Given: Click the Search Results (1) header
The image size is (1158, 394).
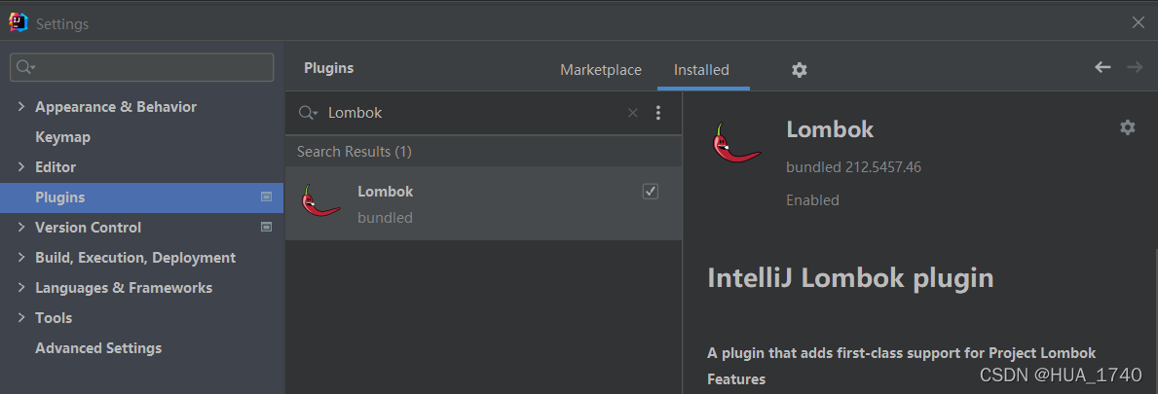Looking at the screenshot, I should click(x=355, y=152).
